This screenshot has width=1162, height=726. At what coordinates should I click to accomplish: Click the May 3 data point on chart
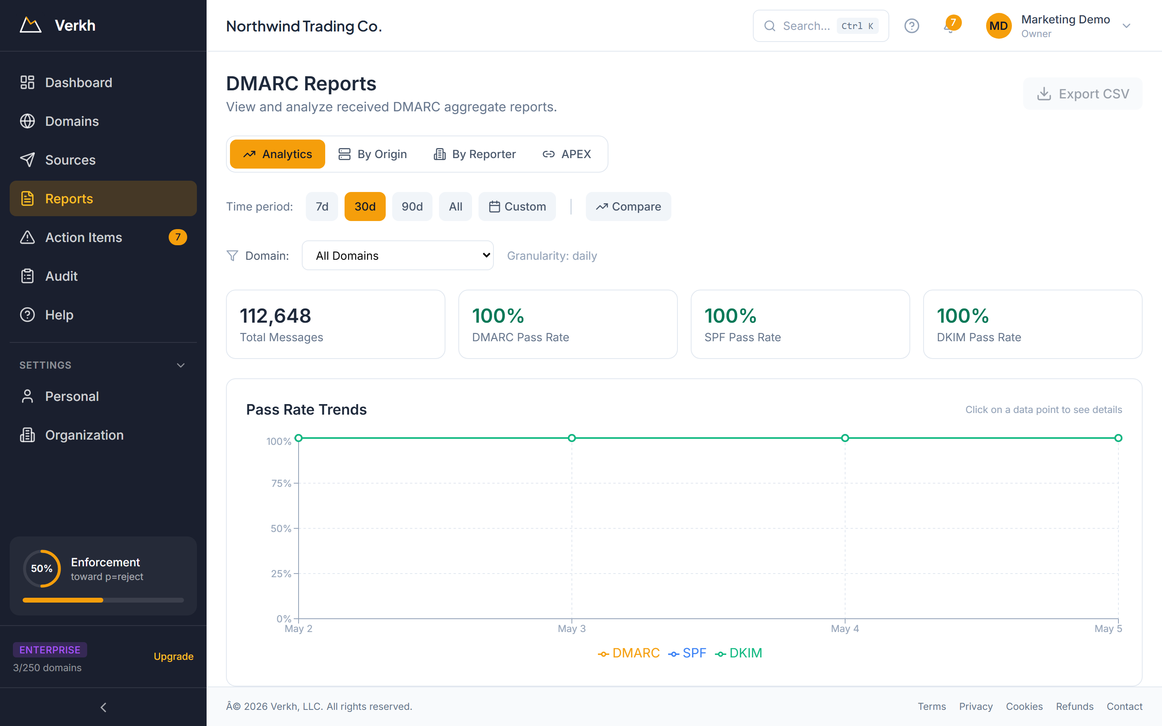tap(572, 438)
